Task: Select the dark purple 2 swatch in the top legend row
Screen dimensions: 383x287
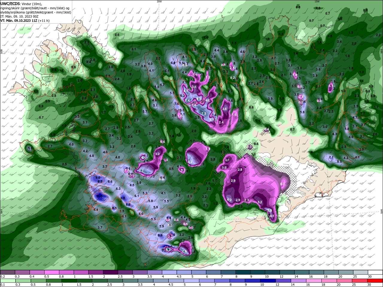Action: (x=110, y=272)
